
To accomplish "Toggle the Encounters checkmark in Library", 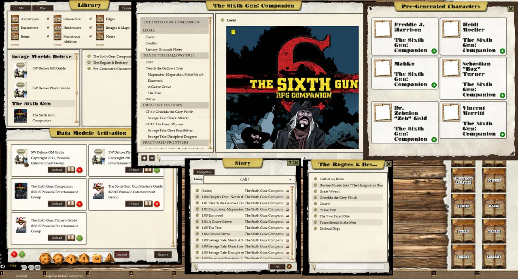I will [x=48, y=28].
